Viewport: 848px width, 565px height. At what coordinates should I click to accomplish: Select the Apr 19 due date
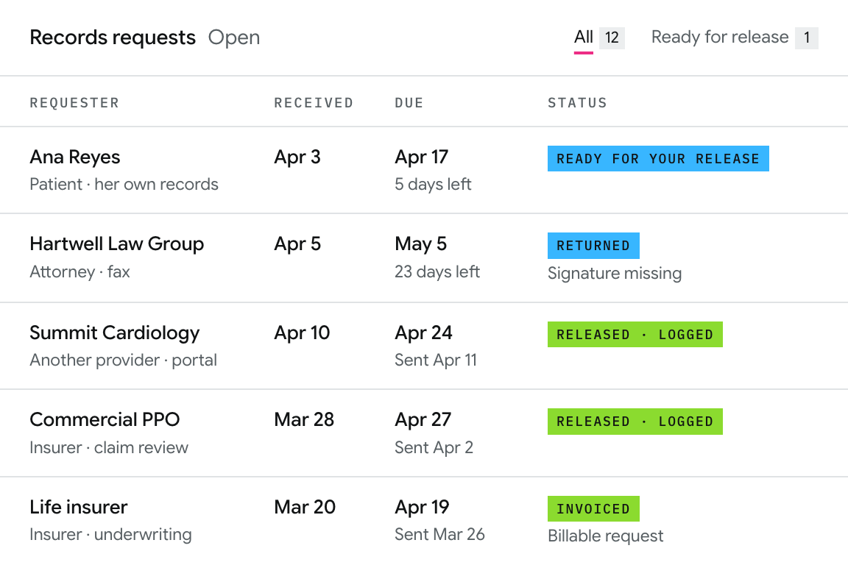[x=422, y=507]
